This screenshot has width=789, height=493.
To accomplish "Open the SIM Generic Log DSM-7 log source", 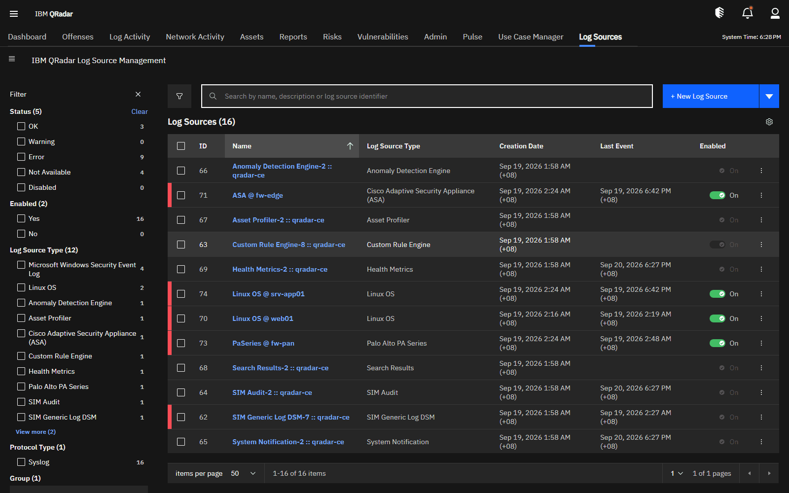I will (x=291, y=417).
